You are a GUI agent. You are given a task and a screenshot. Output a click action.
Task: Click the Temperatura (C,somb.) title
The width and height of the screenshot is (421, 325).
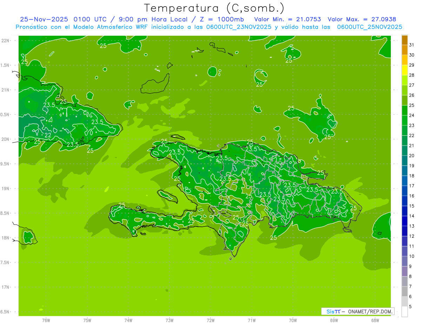pos(214,8)
